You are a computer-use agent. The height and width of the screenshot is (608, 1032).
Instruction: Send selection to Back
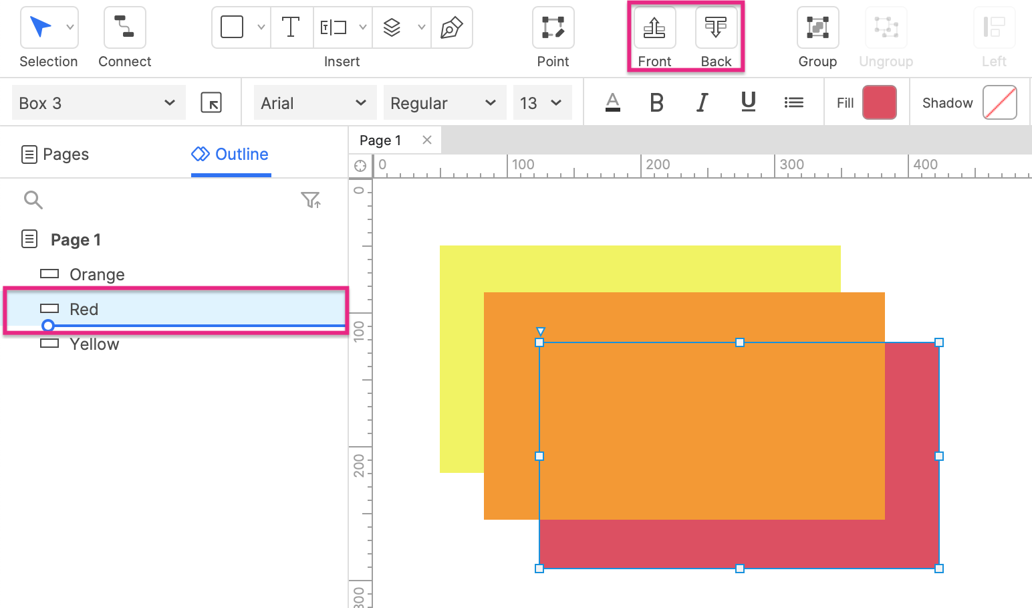pos(716,27)
